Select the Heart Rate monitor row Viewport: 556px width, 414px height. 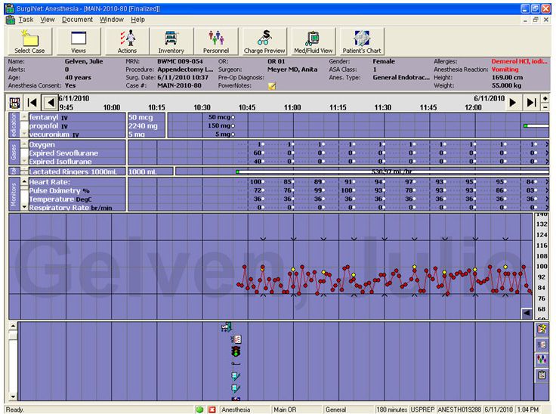(x=77, y=182)
